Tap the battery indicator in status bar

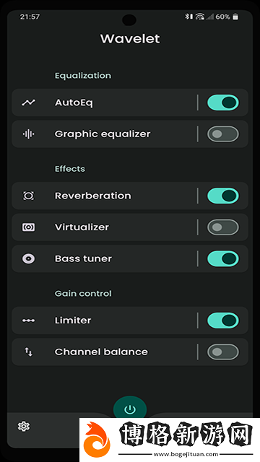[x=235, y=17]
